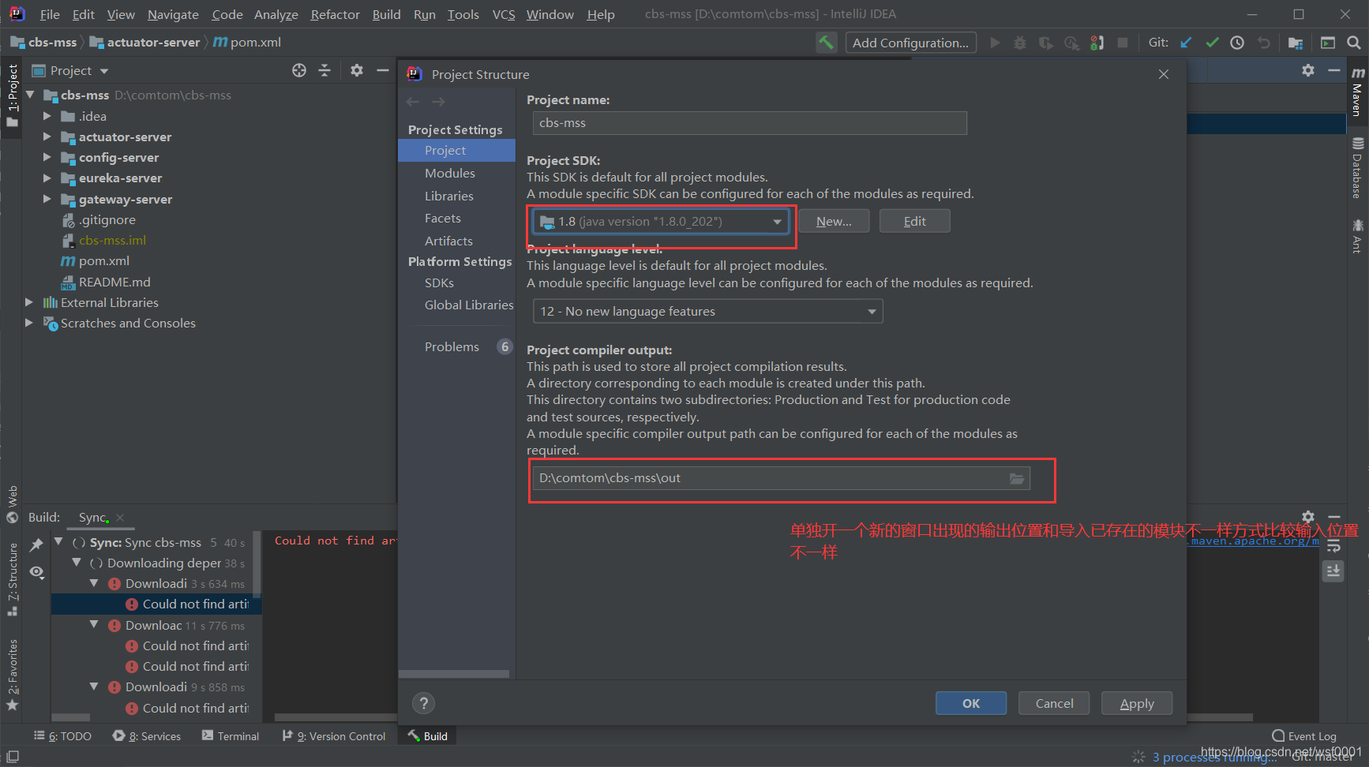This screenshot has height=767, width=1369.
Task: Open the Services tool window
Action: coord(147,736)
